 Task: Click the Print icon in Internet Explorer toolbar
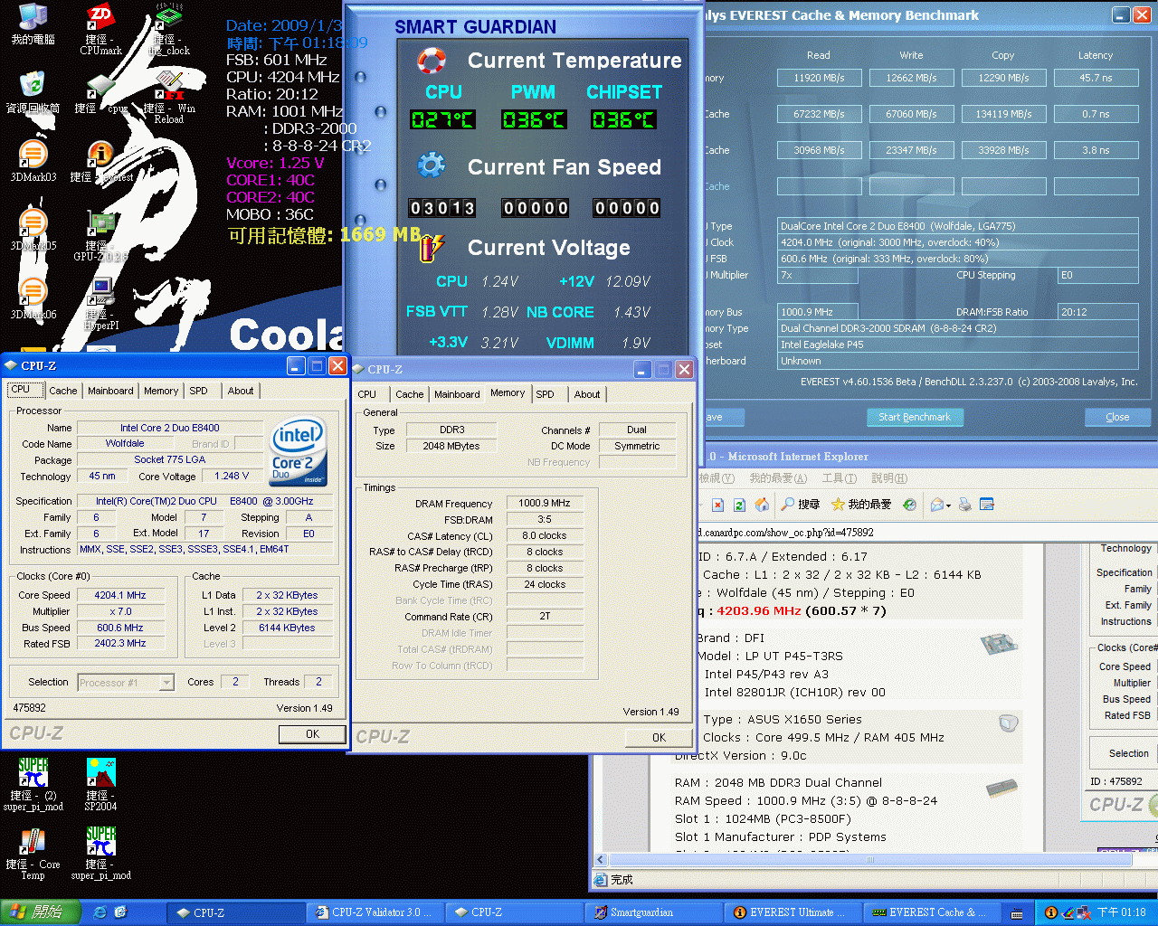click(965, 505)
